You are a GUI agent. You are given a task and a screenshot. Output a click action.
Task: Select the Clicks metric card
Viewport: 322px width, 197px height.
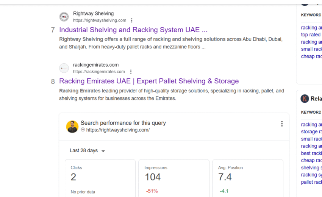(100, 178)
